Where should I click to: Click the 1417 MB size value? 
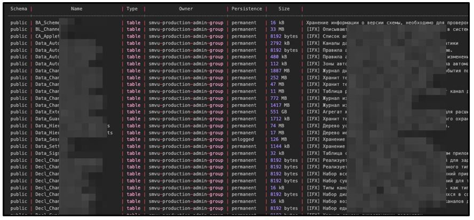280,106
